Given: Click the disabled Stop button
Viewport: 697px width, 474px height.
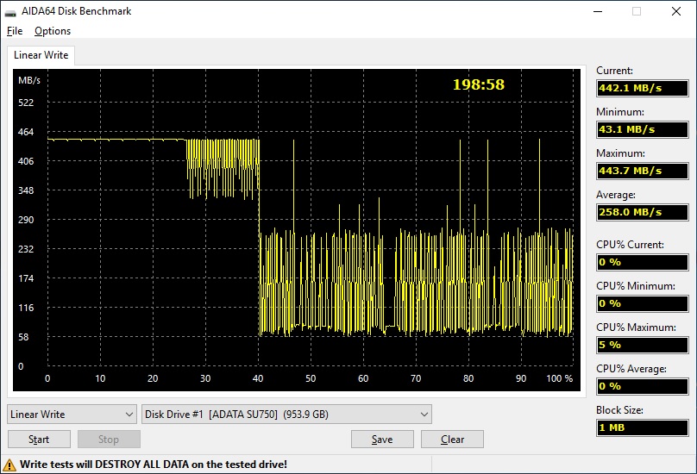Looking at the screenshot, I should coord(109,440).
